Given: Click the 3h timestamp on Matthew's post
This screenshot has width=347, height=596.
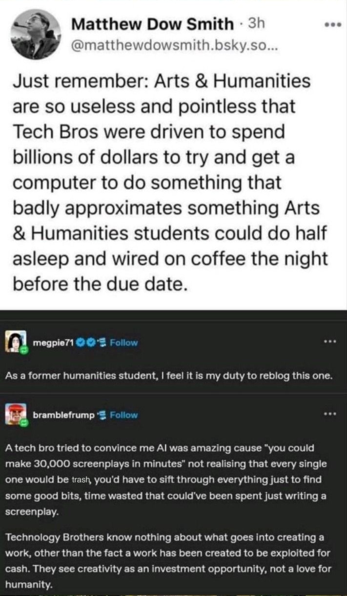Looking at the screenshot, I should pos(257,23).
